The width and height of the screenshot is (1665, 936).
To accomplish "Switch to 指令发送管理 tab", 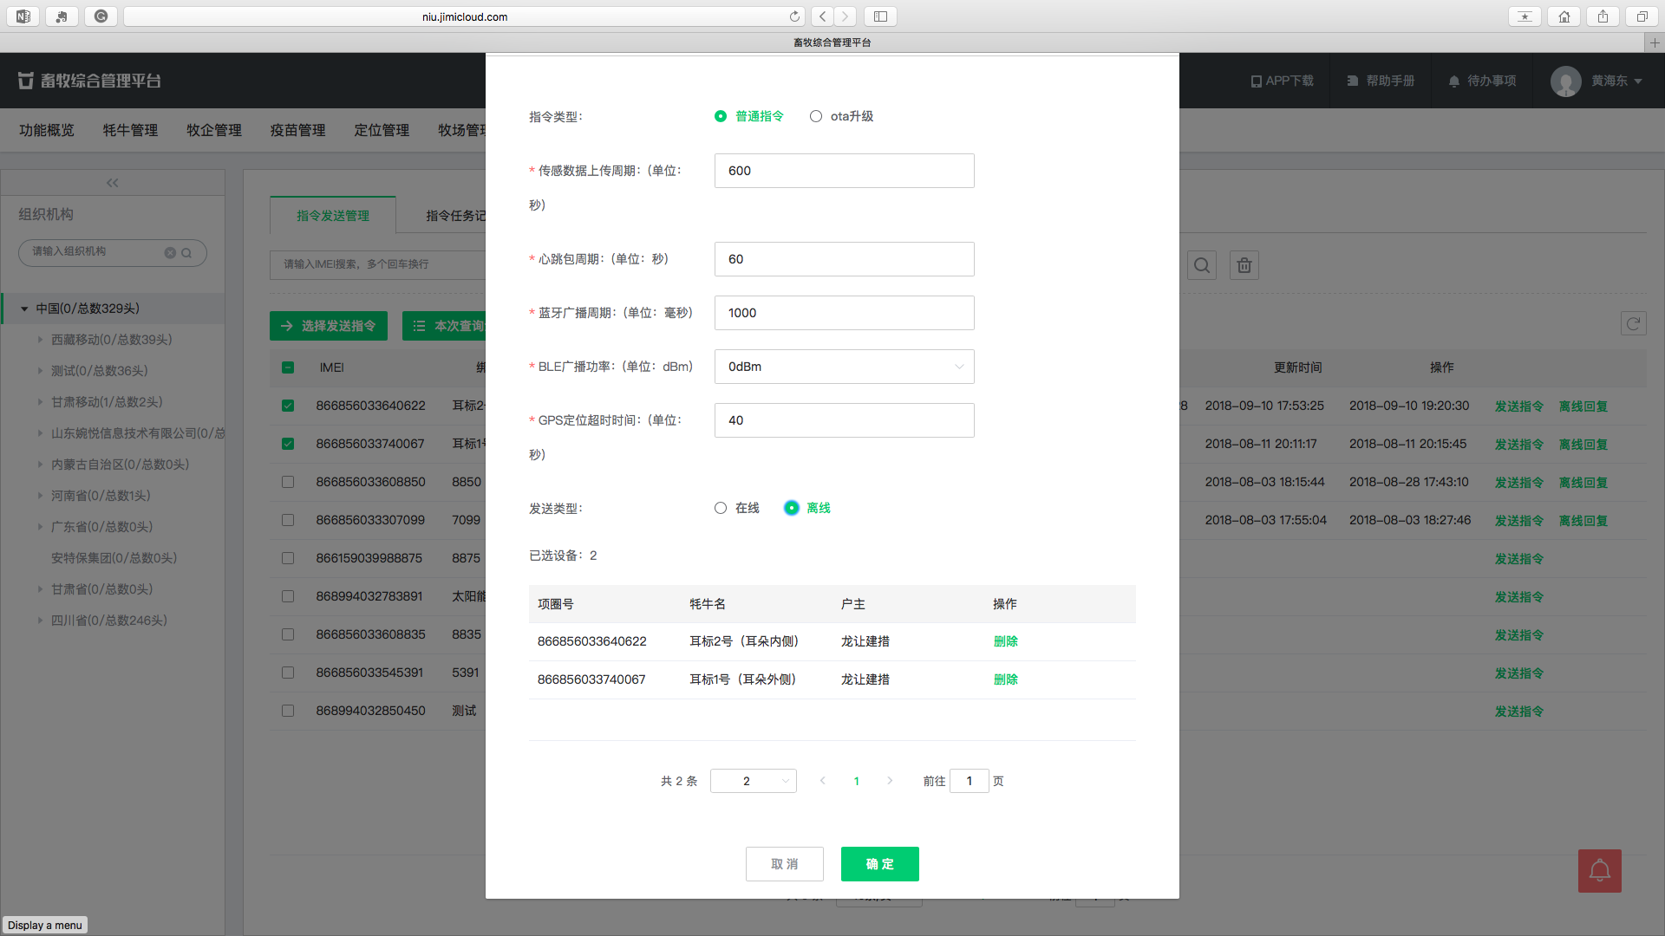I will (x=333, y=216).
